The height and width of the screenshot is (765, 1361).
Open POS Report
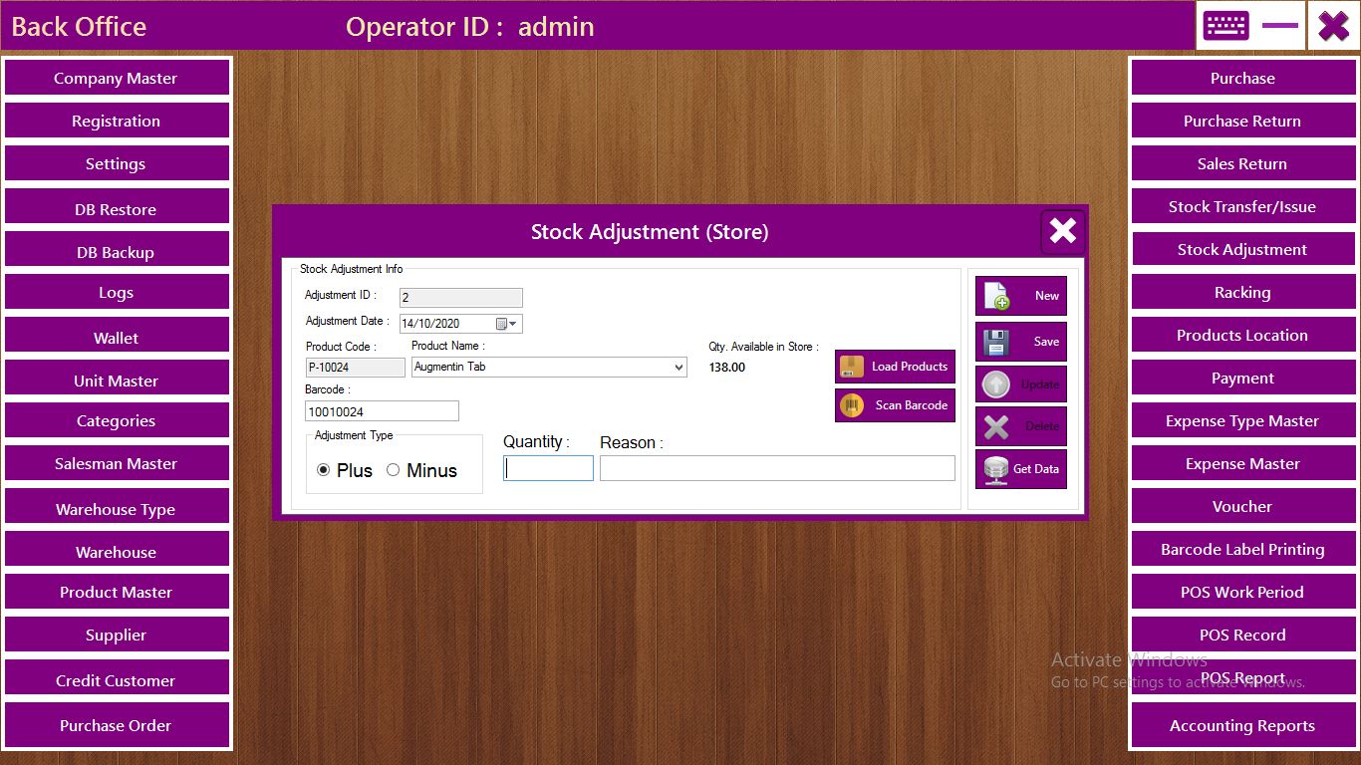tap(1242, 677)
